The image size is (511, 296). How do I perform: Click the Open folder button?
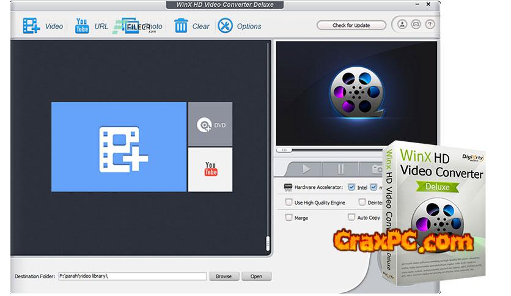click(x=257, y=276)
